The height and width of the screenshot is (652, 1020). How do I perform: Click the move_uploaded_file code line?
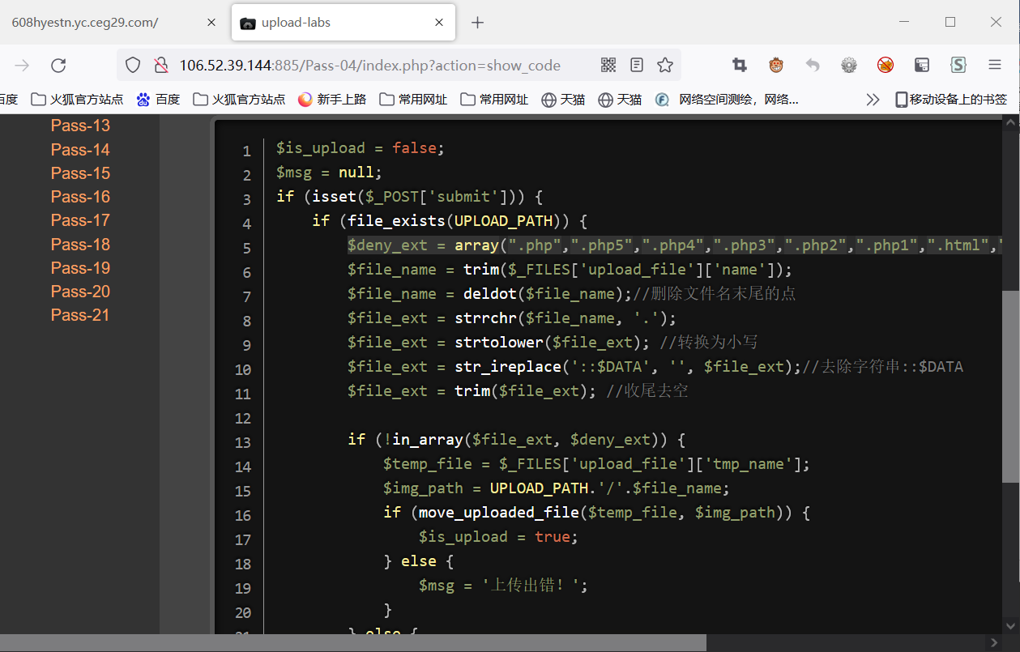(x=597, y=513)
